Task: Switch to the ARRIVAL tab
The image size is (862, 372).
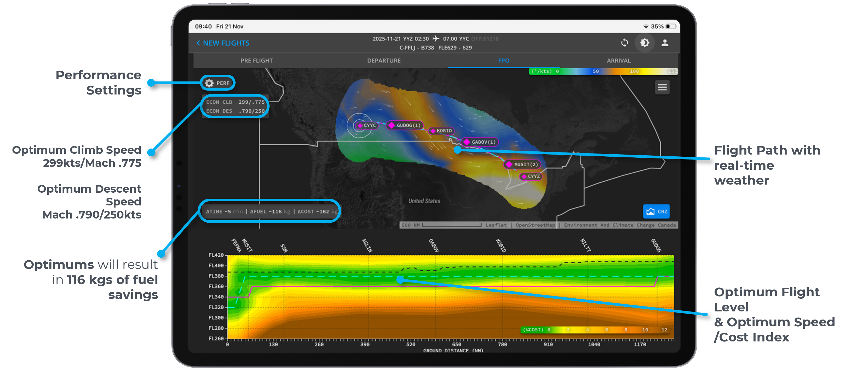Action: point(619,61)
